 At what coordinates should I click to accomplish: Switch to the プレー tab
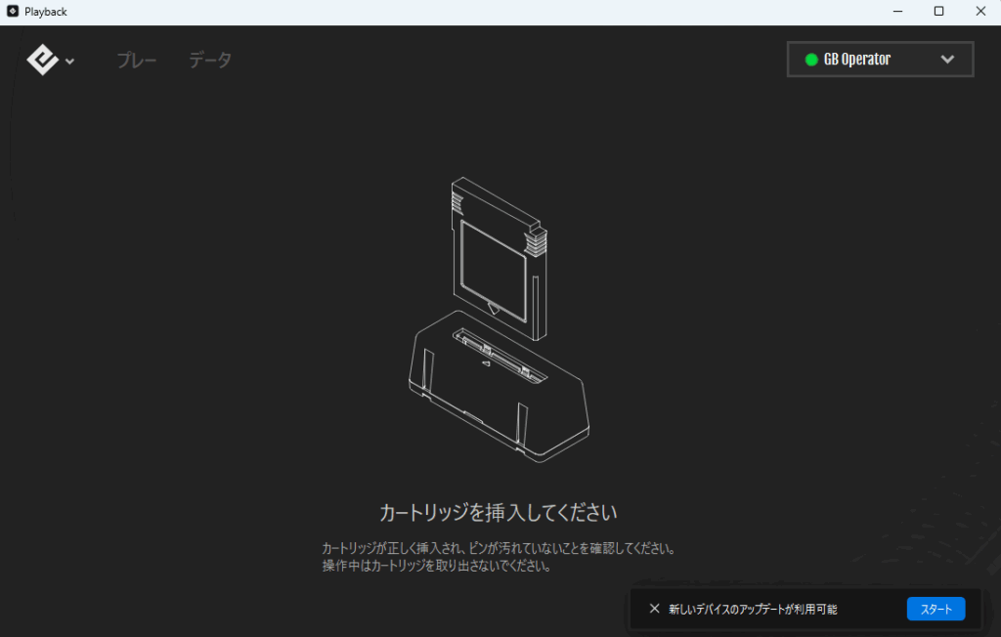[137, 60]
